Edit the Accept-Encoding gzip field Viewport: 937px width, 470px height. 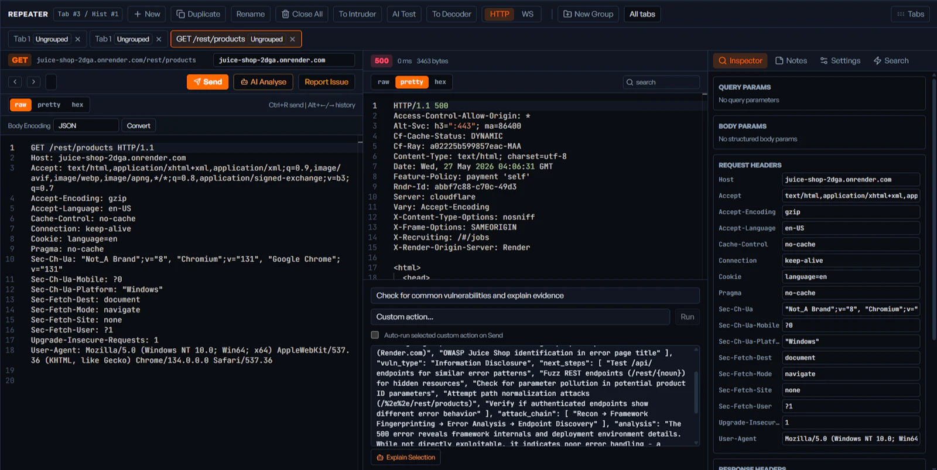coord(851,212)
